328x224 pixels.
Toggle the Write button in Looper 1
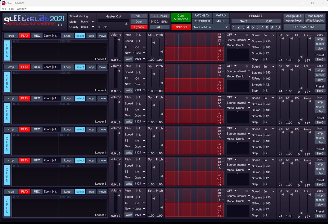pos(129,59)
